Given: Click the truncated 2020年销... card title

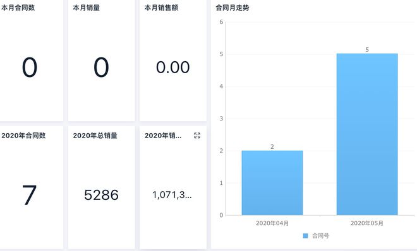Looking at the screenshot, I should coord(163,136).
